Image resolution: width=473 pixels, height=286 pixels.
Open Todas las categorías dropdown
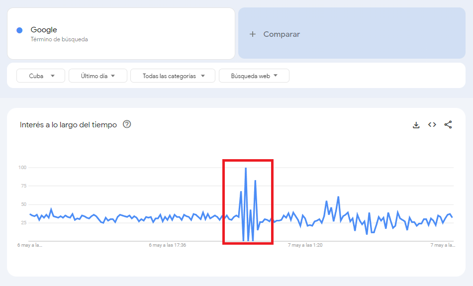173,76
